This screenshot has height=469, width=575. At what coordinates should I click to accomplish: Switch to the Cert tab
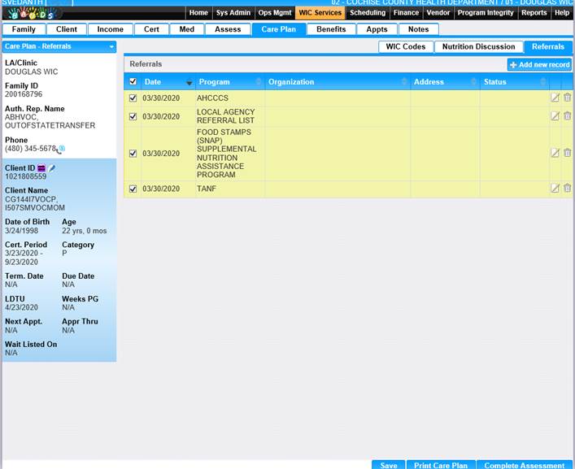pos(151,29)
